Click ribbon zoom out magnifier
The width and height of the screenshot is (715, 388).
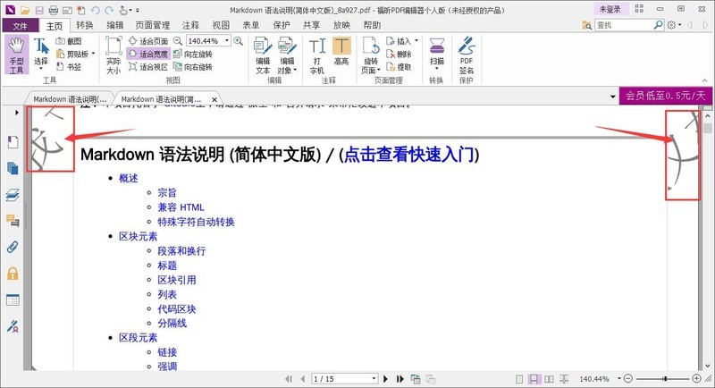pos(178,41)
